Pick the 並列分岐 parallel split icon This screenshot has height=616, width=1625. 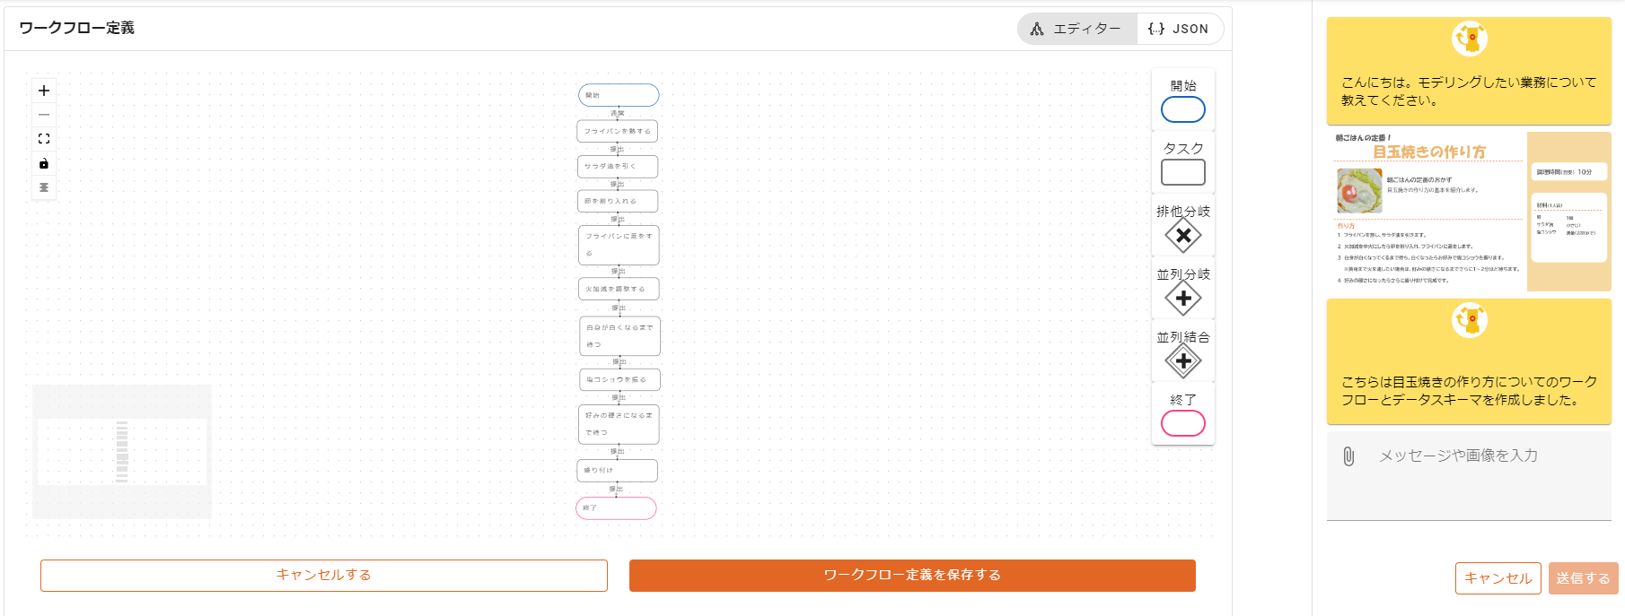(1182, 299)
